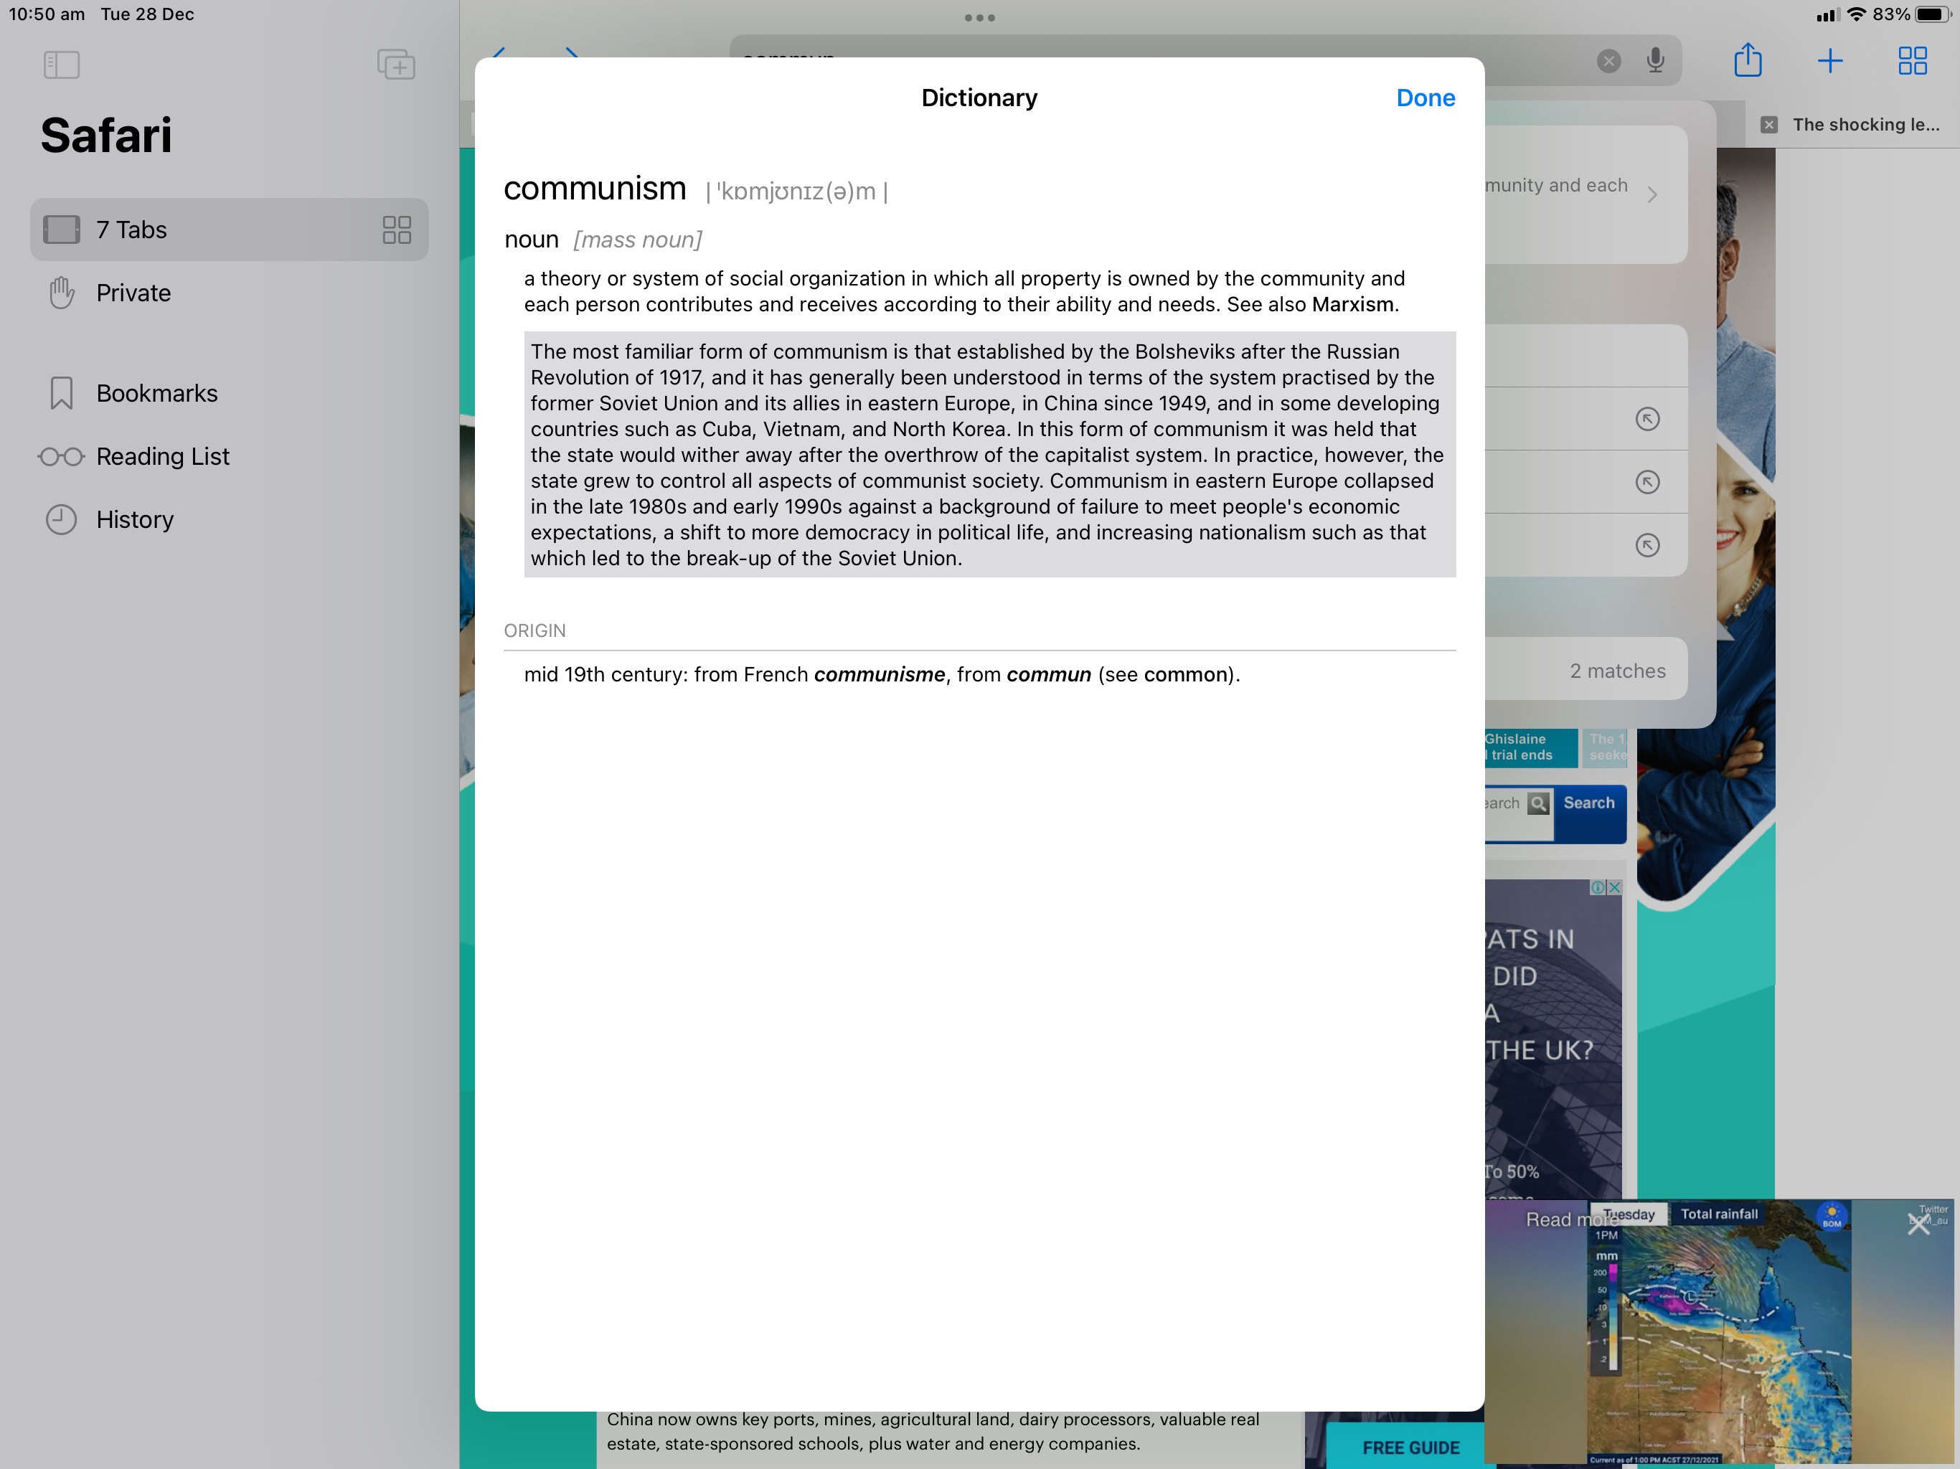Follow the Marxism cross-reference link
This screenshot has width=1960, height=1469.
(x=1352, y=305)
